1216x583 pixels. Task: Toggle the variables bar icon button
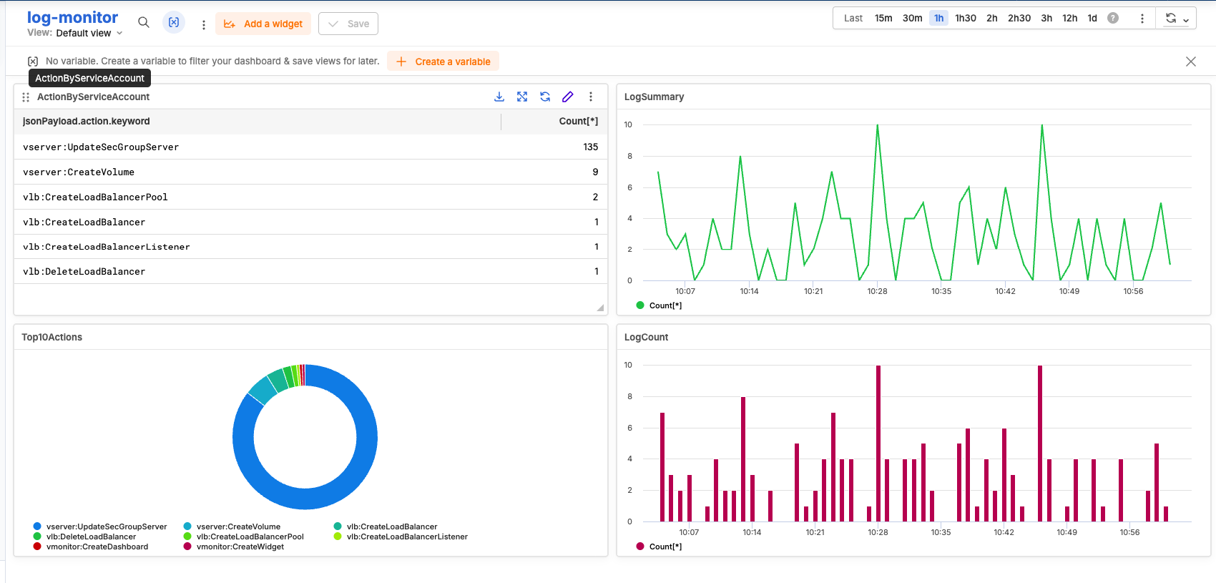coord(174,23)
